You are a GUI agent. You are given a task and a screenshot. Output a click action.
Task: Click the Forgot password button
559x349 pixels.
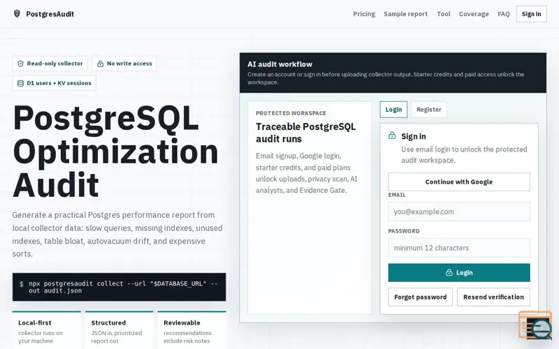(x=421, y=297)
